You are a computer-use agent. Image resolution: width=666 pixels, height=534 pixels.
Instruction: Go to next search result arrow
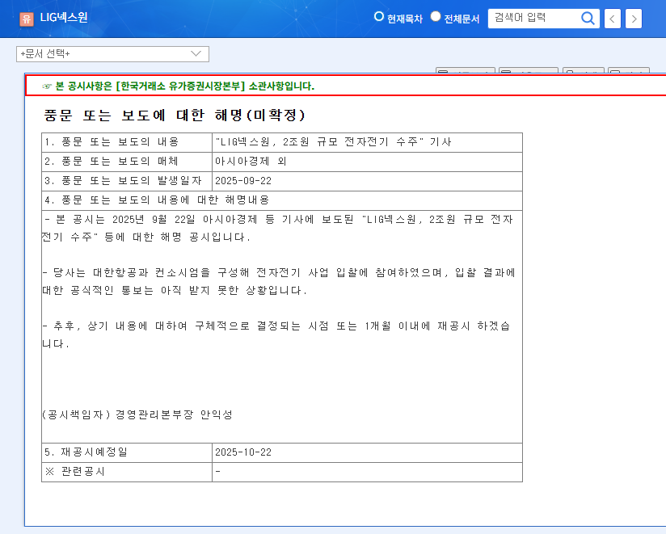634,19
